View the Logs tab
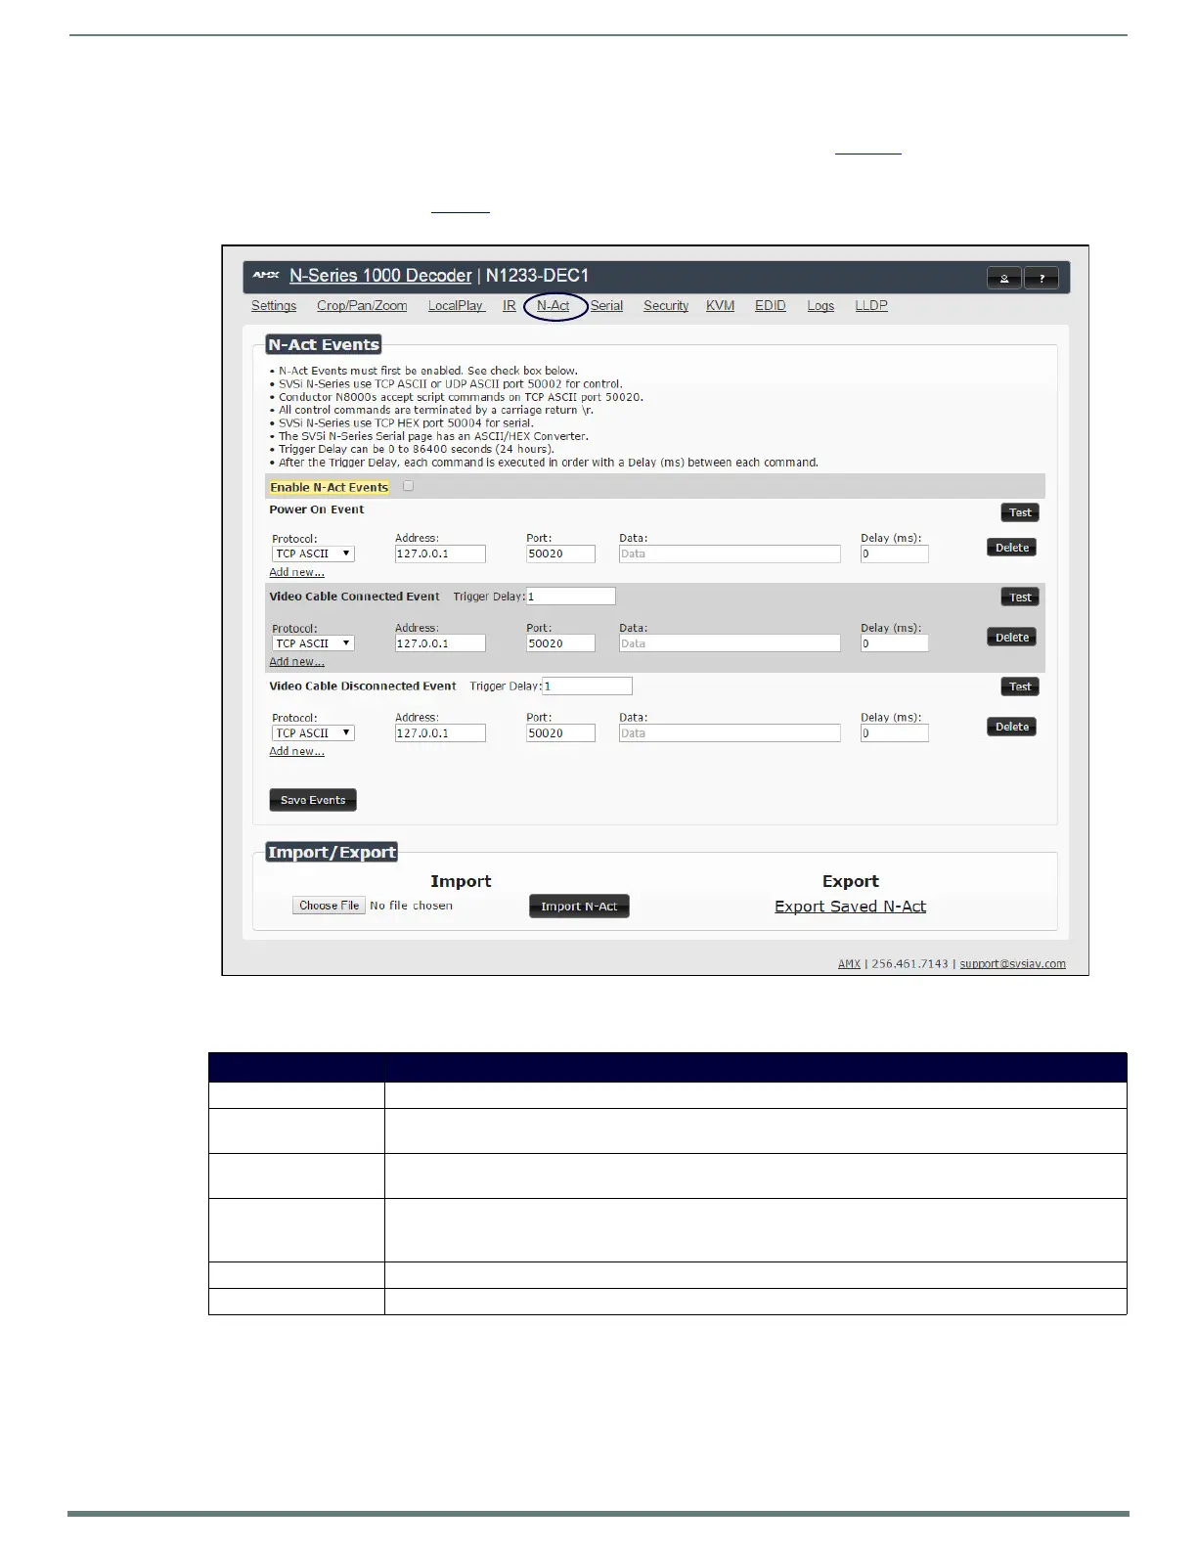 tap(820, 306)
